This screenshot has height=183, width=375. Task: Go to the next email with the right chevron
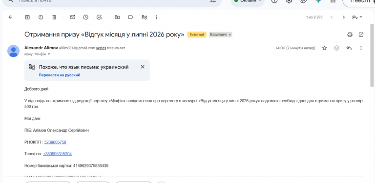[x=344, y=17]
